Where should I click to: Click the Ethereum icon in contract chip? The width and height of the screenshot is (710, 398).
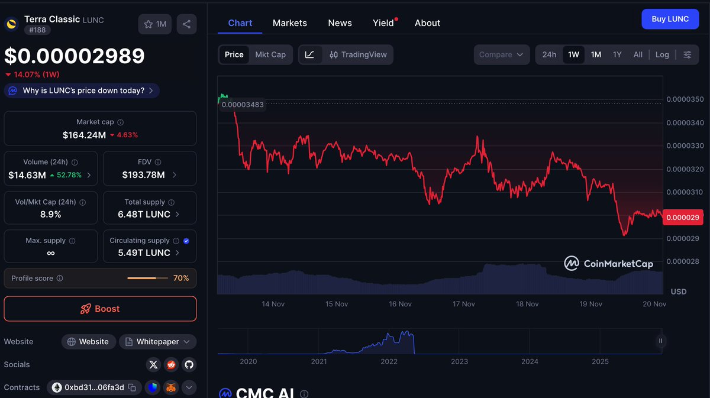57,387
